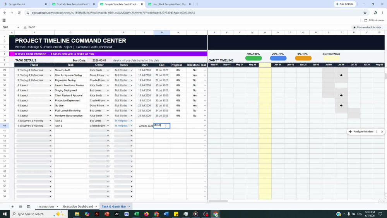Bookmark this page with the star icon
Screen dimensions: 387x218
365,13
